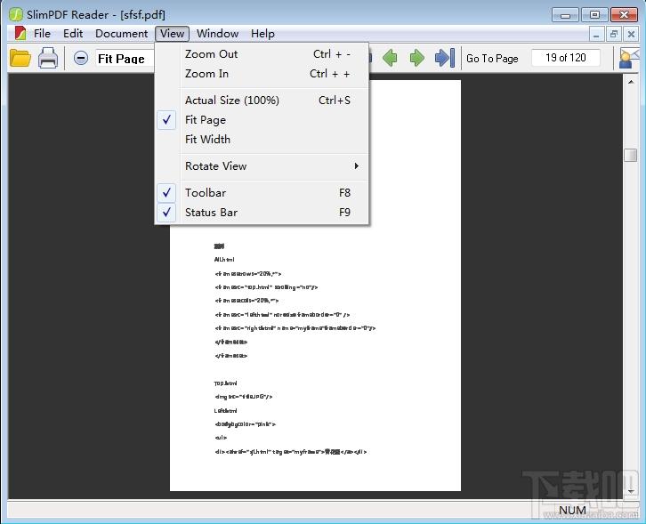Click the scrollbar up arrow
Screen dimensions: 646x524
pos(631,82)
